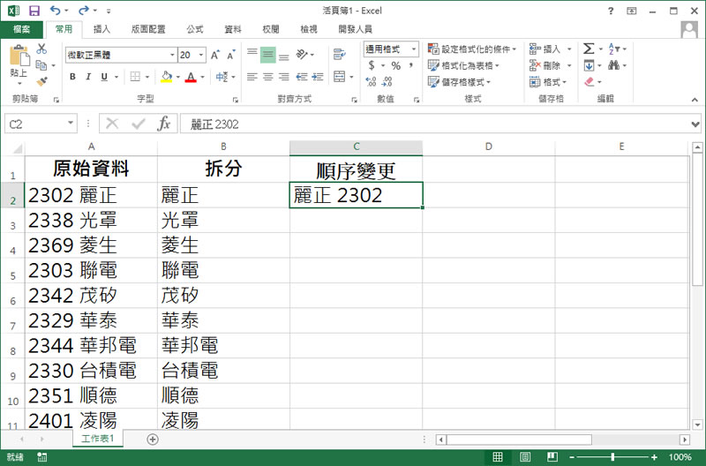706x466 pixels.
Task: Open the 檔案 File tab
Action: click(21, 29)
